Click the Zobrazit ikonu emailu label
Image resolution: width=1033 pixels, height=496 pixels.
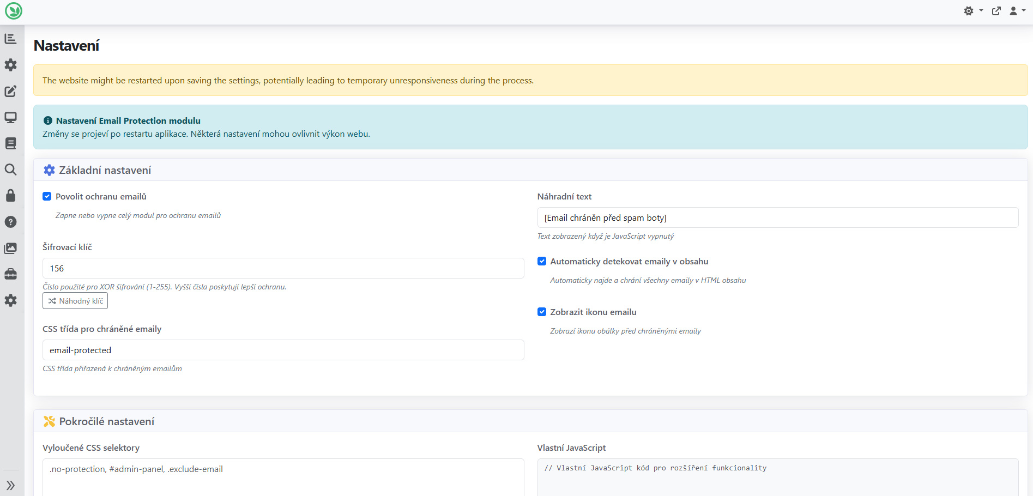click(593, 312)
